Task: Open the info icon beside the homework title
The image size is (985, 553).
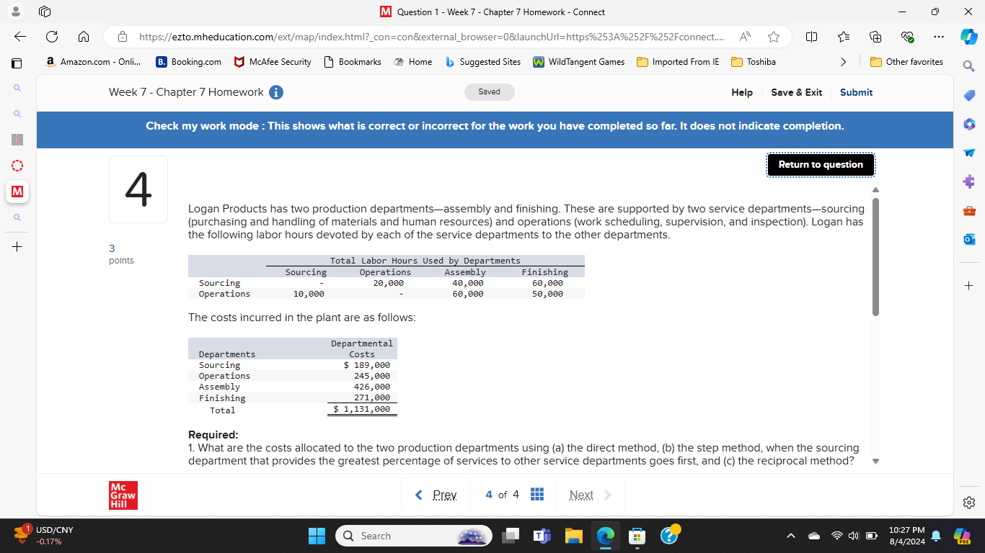Action: pos(275,91)
